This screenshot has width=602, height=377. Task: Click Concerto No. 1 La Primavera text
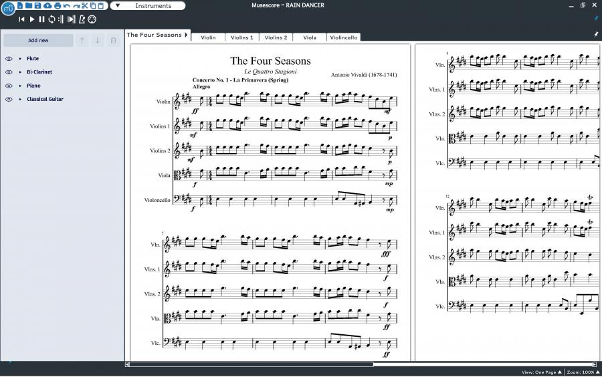tap(240, 80)
